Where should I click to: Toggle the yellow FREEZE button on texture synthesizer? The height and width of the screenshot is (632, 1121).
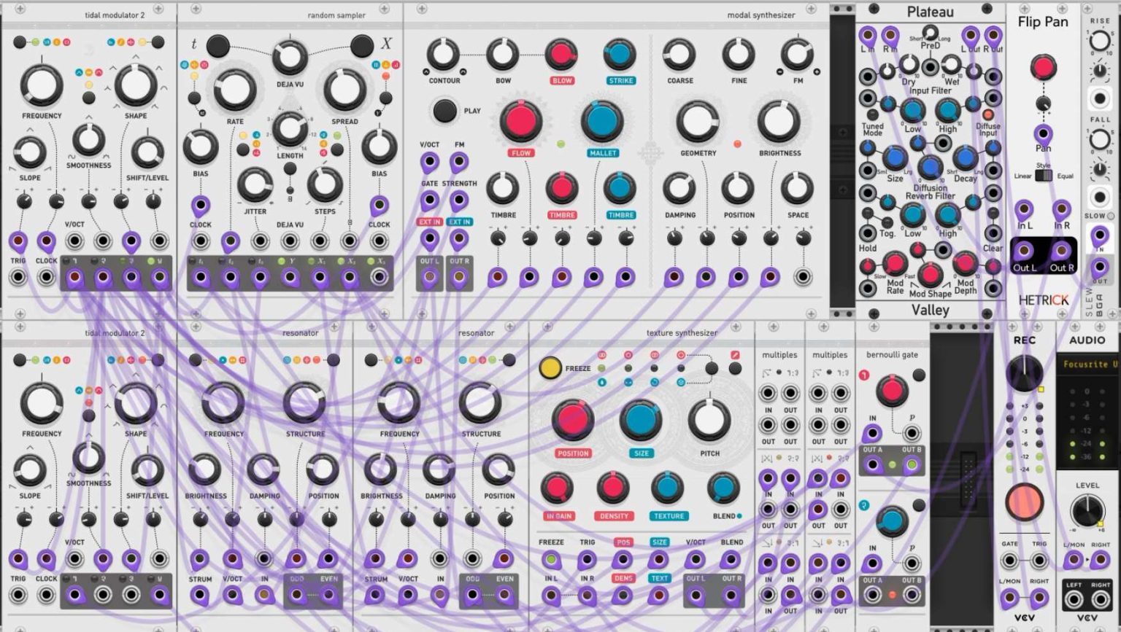coord(550,368)
